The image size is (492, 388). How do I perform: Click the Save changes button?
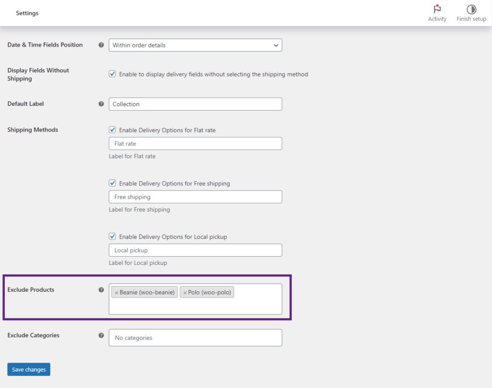coord(29,369)
